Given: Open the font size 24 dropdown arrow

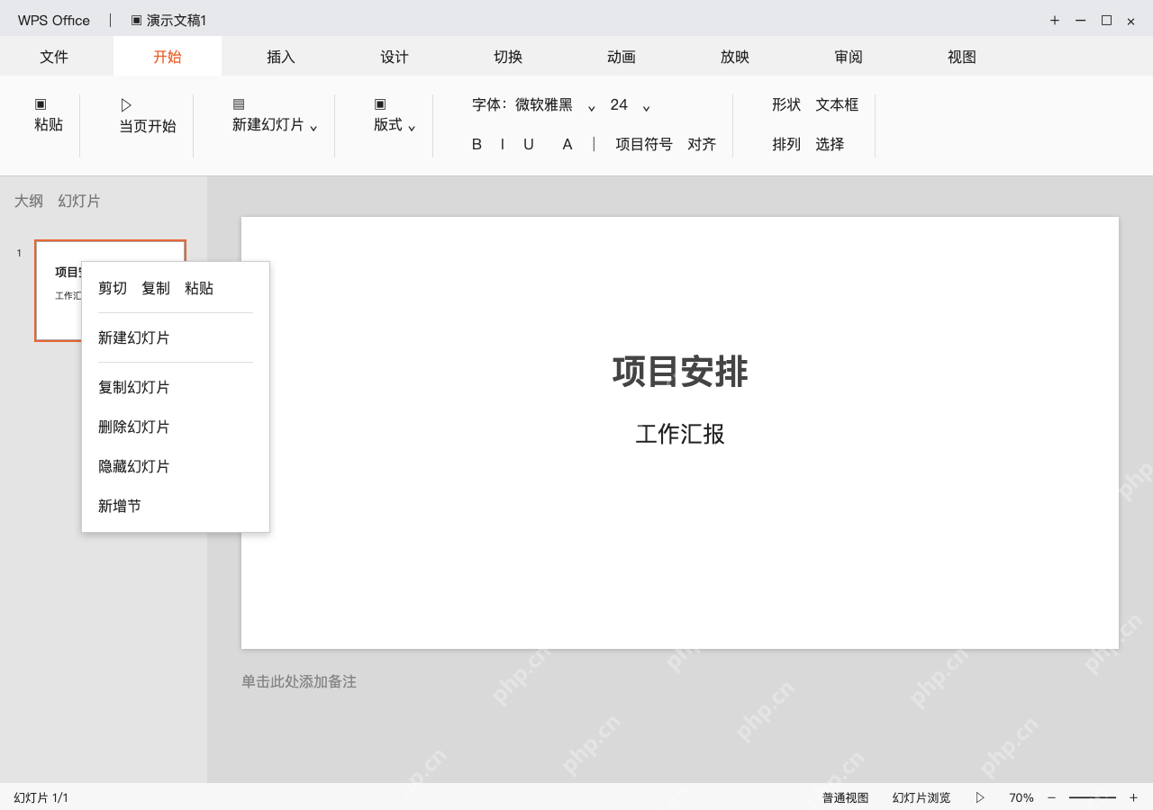Looking at the screenshot, I should click(x=646, y=108).
